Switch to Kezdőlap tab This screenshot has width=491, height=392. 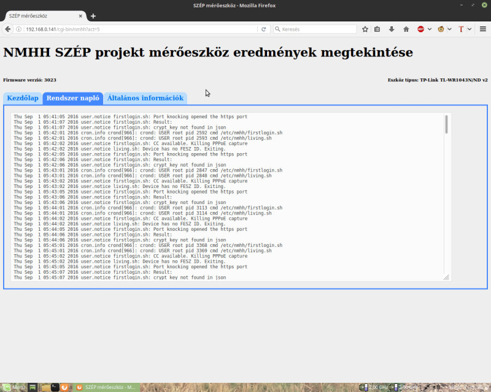(23, 98)
